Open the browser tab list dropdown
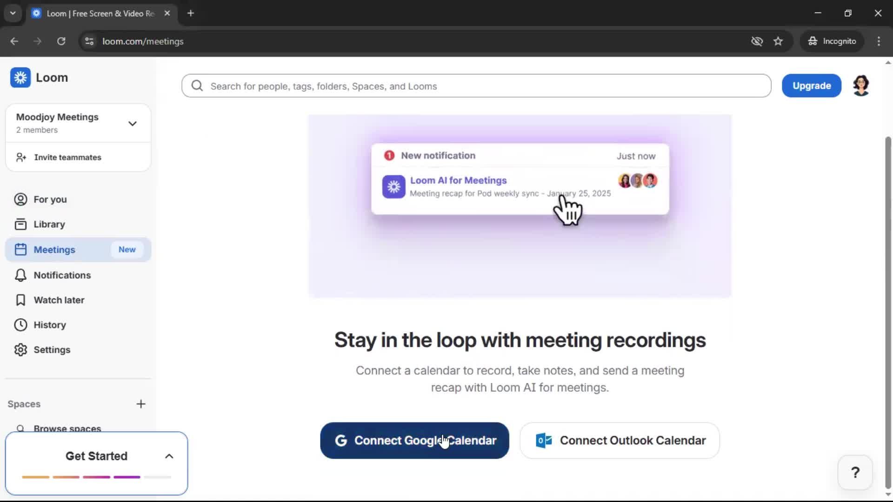Image resolution: width=893 pixels, height=502 pixels. coord(13,13)
